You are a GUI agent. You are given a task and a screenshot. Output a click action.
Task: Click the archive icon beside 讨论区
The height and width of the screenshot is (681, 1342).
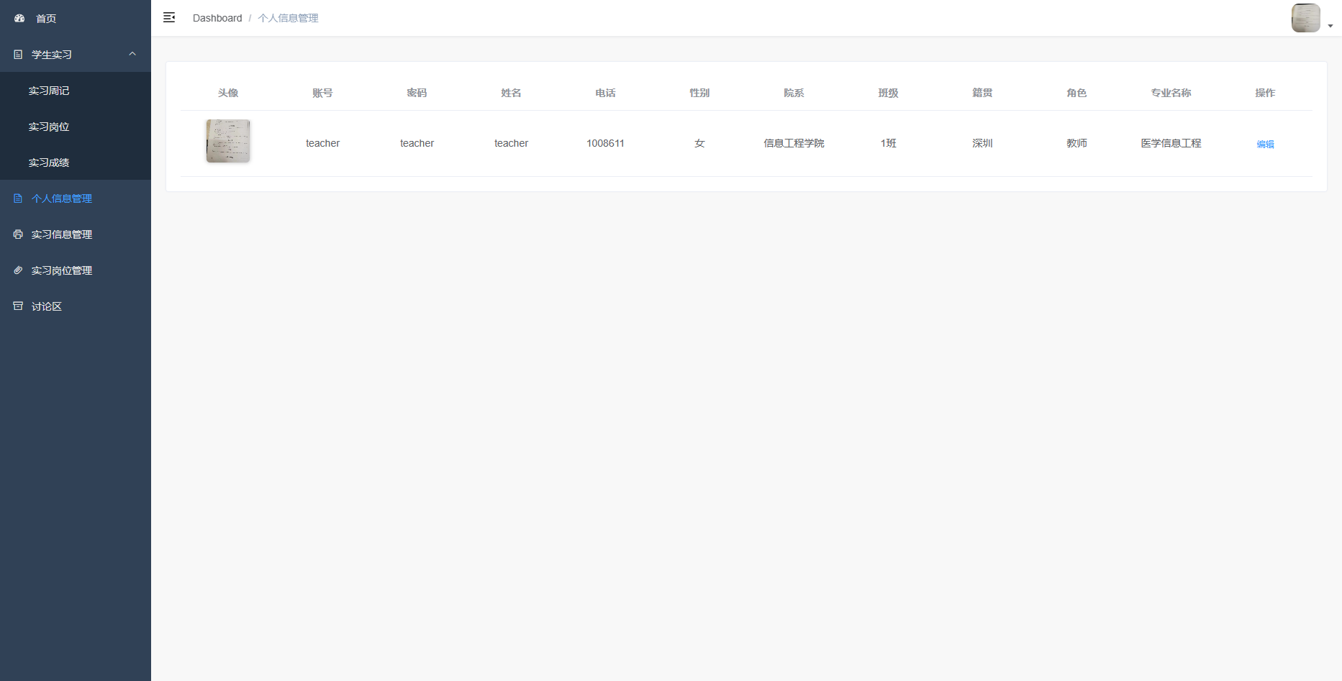18,306
